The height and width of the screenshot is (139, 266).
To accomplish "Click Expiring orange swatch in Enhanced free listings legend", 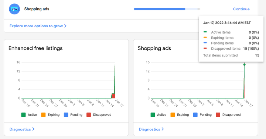I will [43, 115].
